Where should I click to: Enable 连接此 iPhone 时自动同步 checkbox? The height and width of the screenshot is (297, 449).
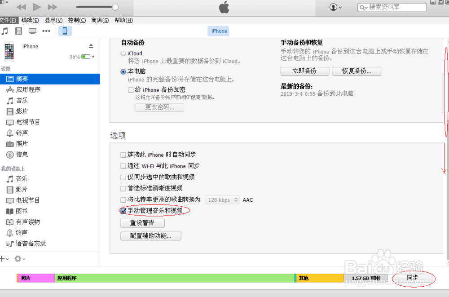[123, 155]
